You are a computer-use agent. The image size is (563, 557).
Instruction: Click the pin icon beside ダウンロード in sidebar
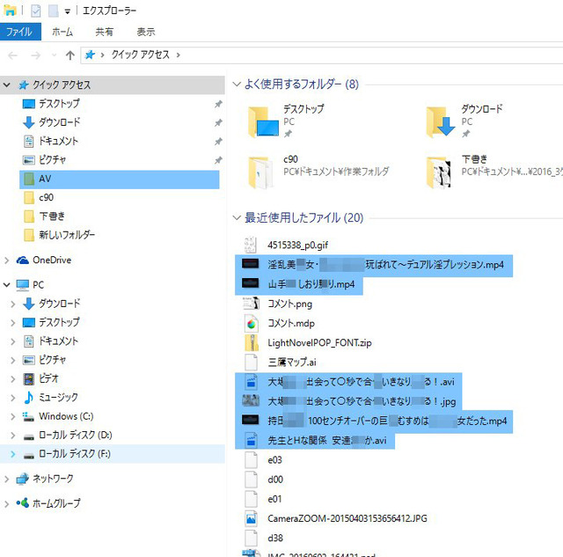pos(218,122)
